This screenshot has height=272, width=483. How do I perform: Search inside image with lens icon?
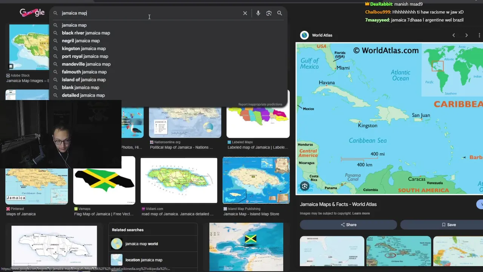pyautogui.click(x=305, y=186)
